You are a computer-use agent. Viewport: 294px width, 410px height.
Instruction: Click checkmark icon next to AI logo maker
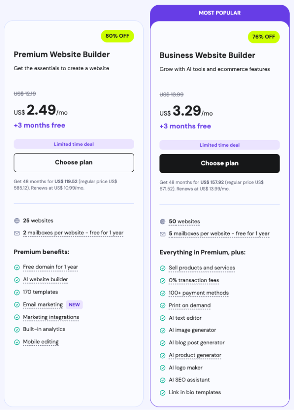click(x=163, y=368)
